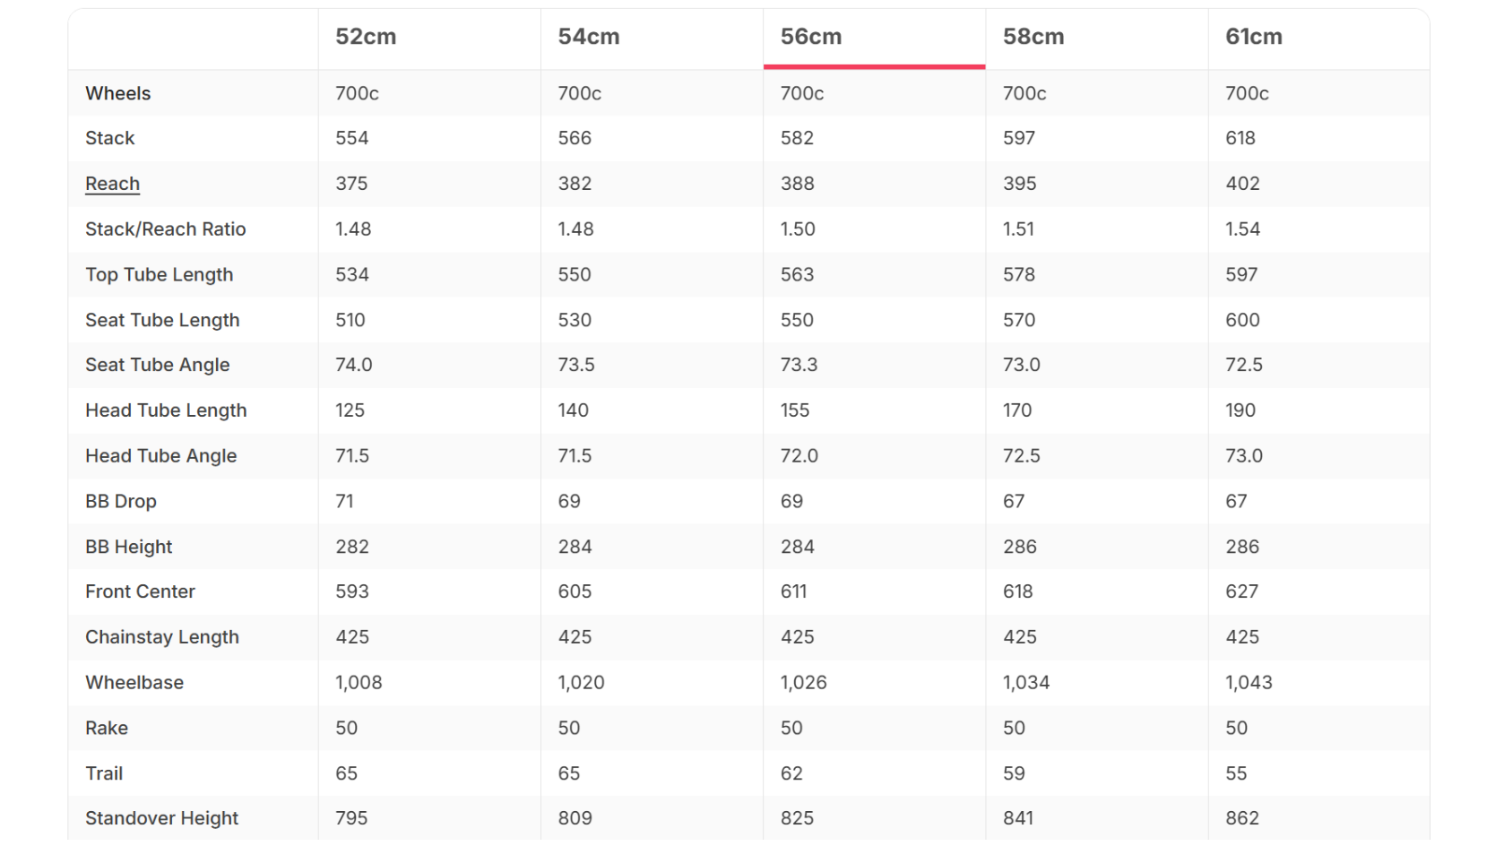Image resolution: width=1504 pixels, height=846 pixels.
Task: Open the Reach definition link
Action: [112, 184]
